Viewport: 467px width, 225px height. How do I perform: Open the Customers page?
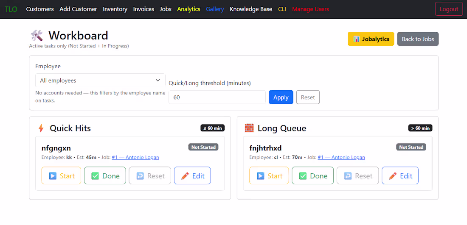pyautogui.click(x=40, y=9)
